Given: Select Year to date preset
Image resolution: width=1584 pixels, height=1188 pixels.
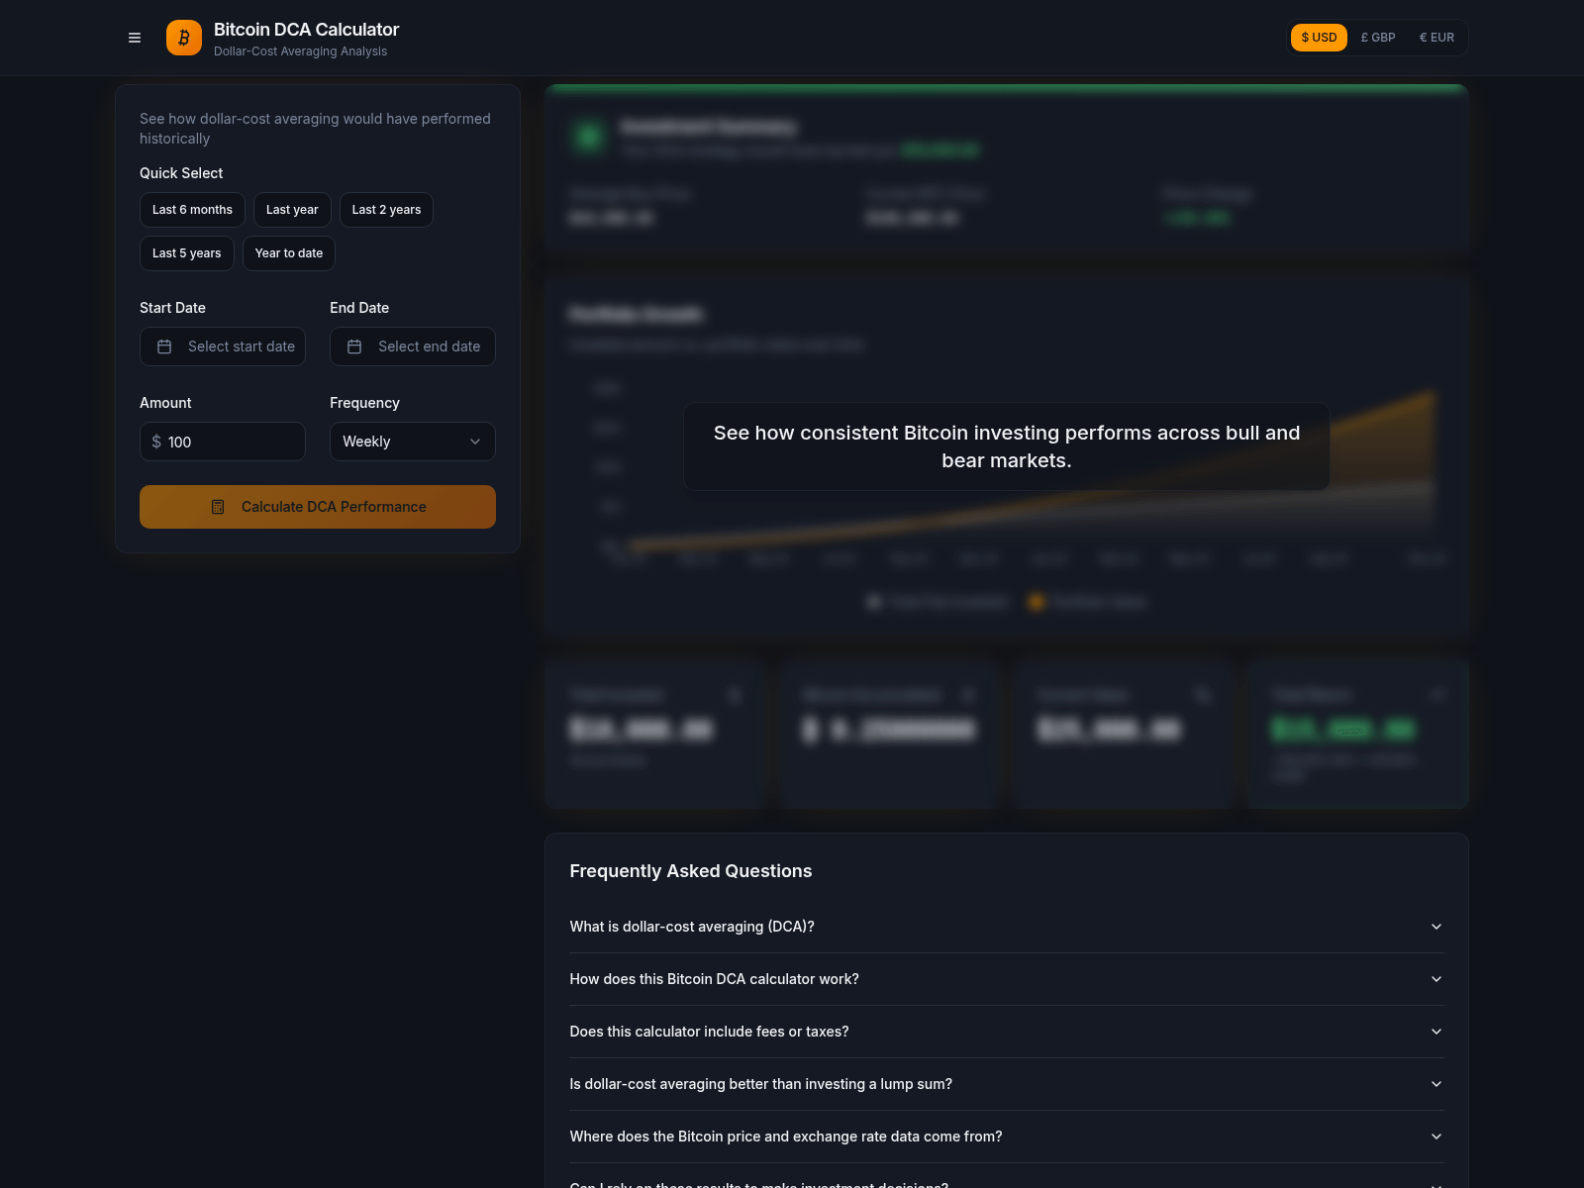Looking at the screenshot, I should click(x=289, y=253).
